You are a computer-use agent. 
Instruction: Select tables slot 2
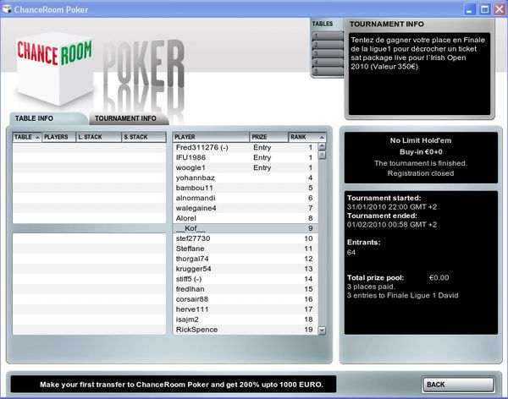tap(328, 44)
